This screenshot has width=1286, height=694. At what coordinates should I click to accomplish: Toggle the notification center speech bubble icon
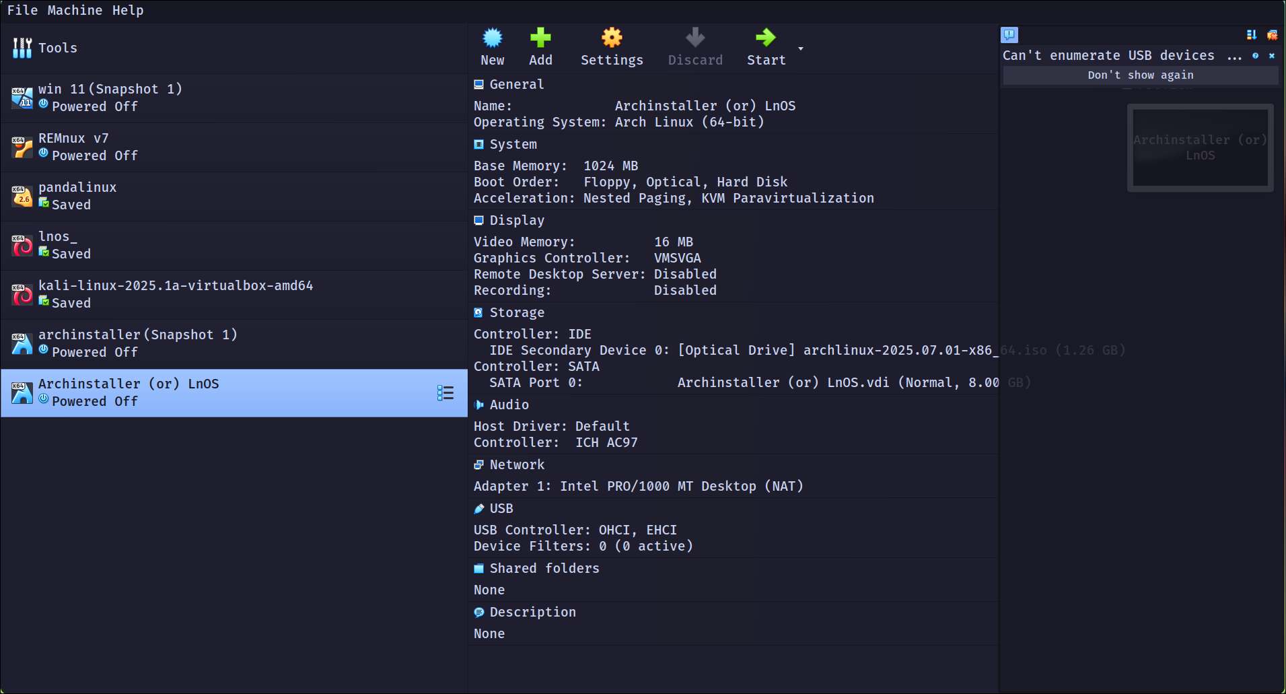point(1009,35)
